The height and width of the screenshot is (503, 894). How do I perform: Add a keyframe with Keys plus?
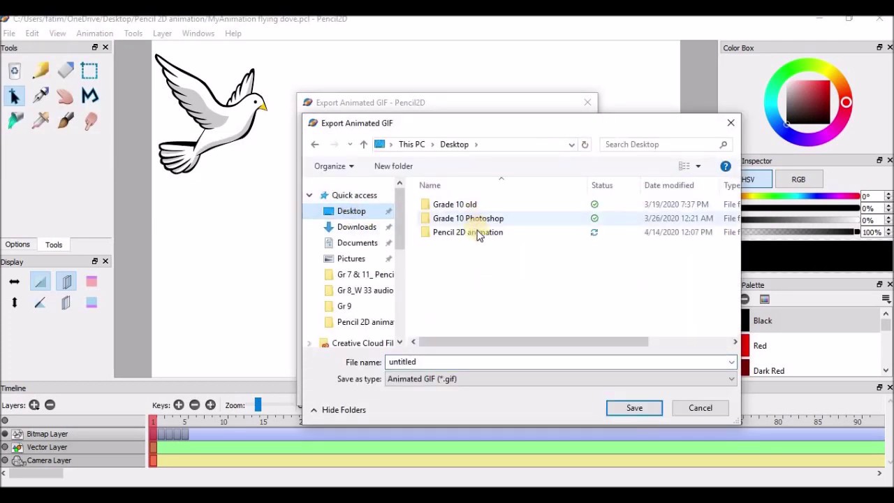tap(179, 405)
